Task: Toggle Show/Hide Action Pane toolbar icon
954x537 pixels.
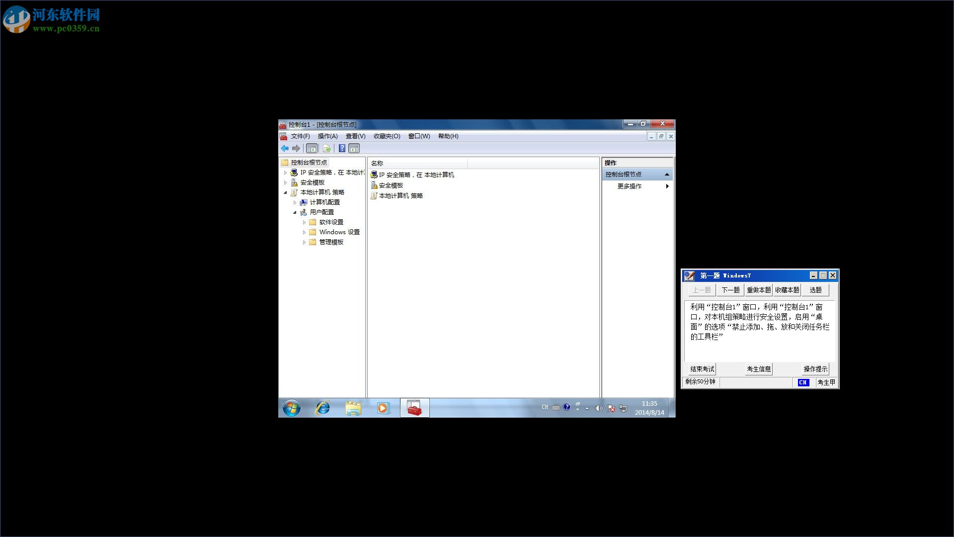Action: click(354, 148)
